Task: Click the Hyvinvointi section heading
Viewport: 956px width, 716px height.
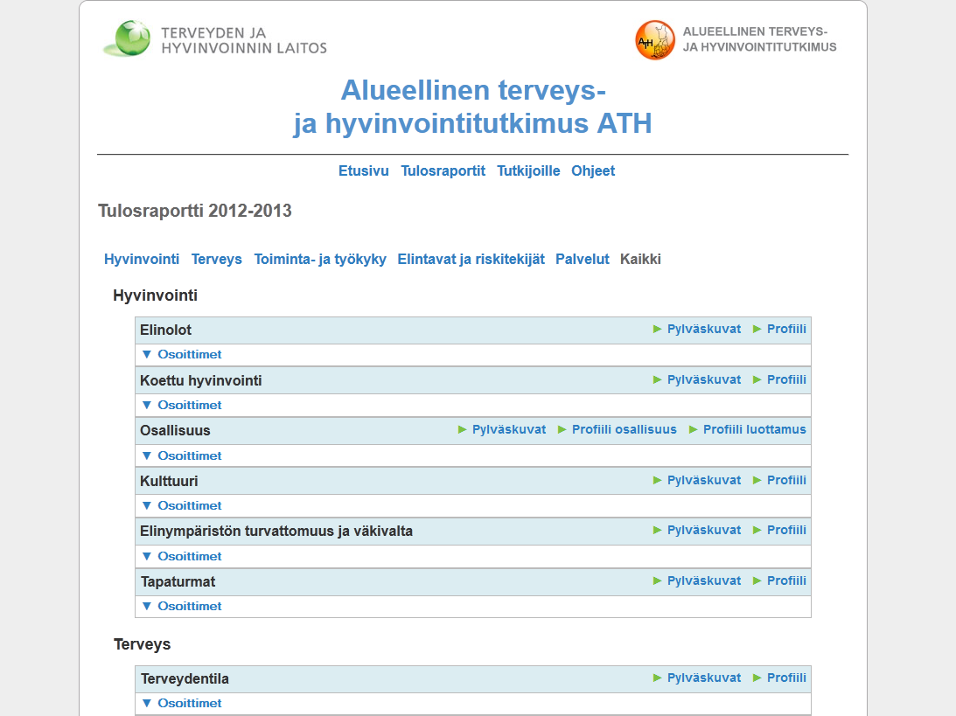Action: (x=156, y=295)
